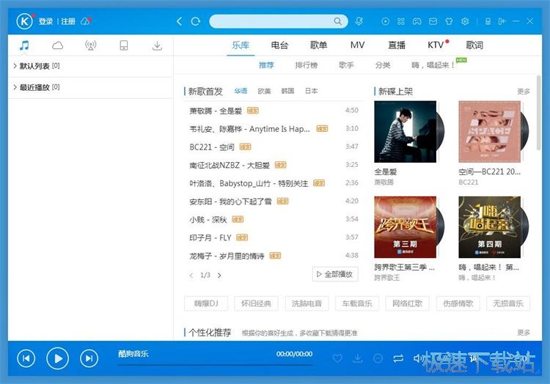
Task: Open the skin (shirt) icon
Action: pyautogui.click(x=449, y=21)
